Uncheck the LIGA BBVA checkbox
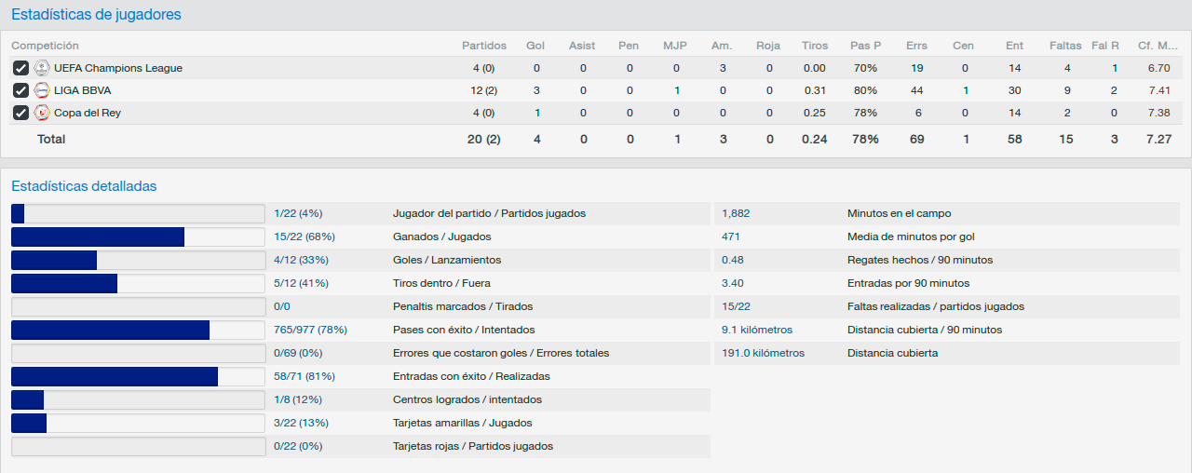1192x473 pixels. (20, 90)
